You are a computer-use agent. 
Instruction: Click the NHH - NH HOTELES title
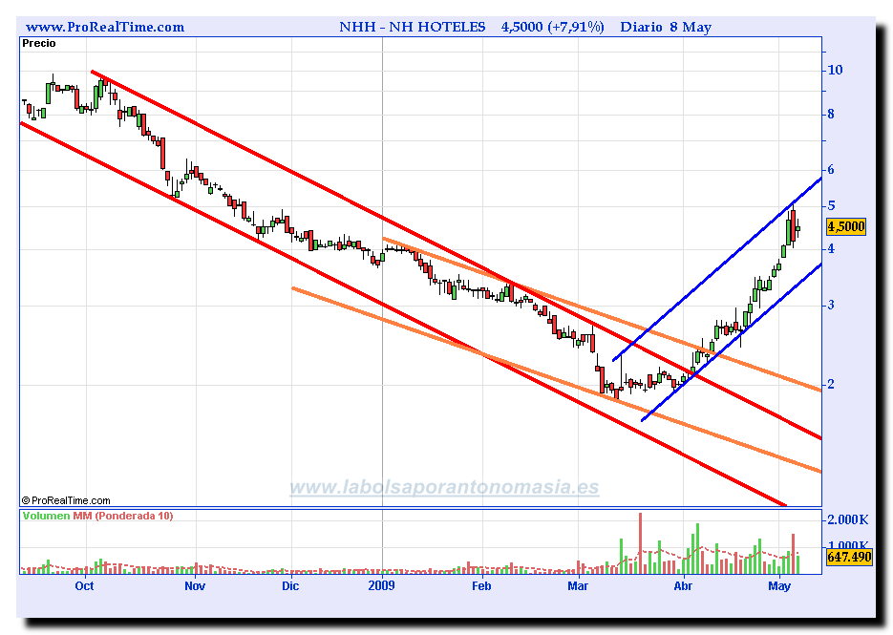click(x=413, y=27)
